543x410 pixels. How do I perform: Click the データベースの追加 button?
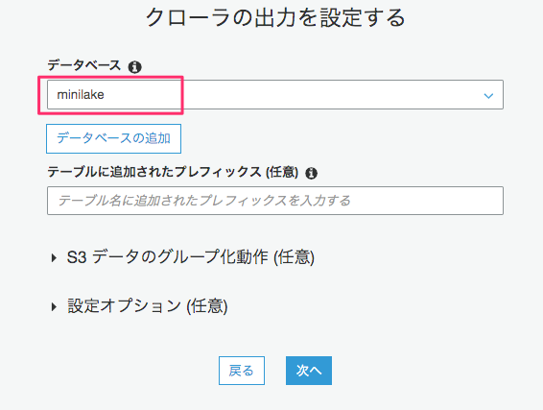113,138
